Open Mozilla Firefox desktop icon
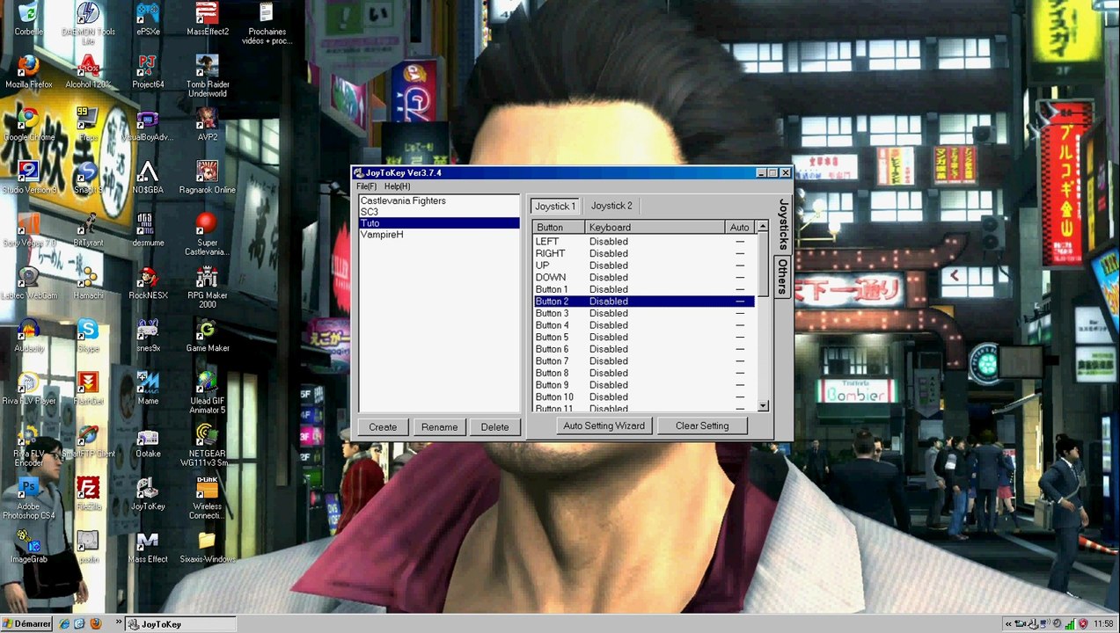 tap(28, 71)
